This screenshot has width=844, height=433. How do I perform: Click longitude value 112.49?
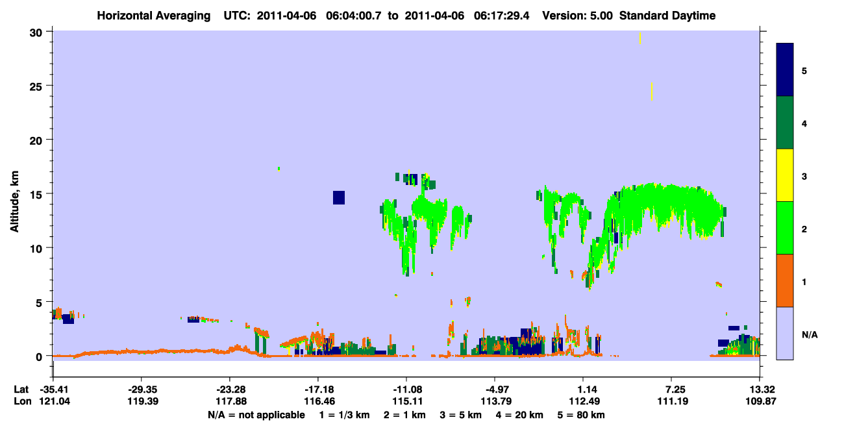(584, 402)
